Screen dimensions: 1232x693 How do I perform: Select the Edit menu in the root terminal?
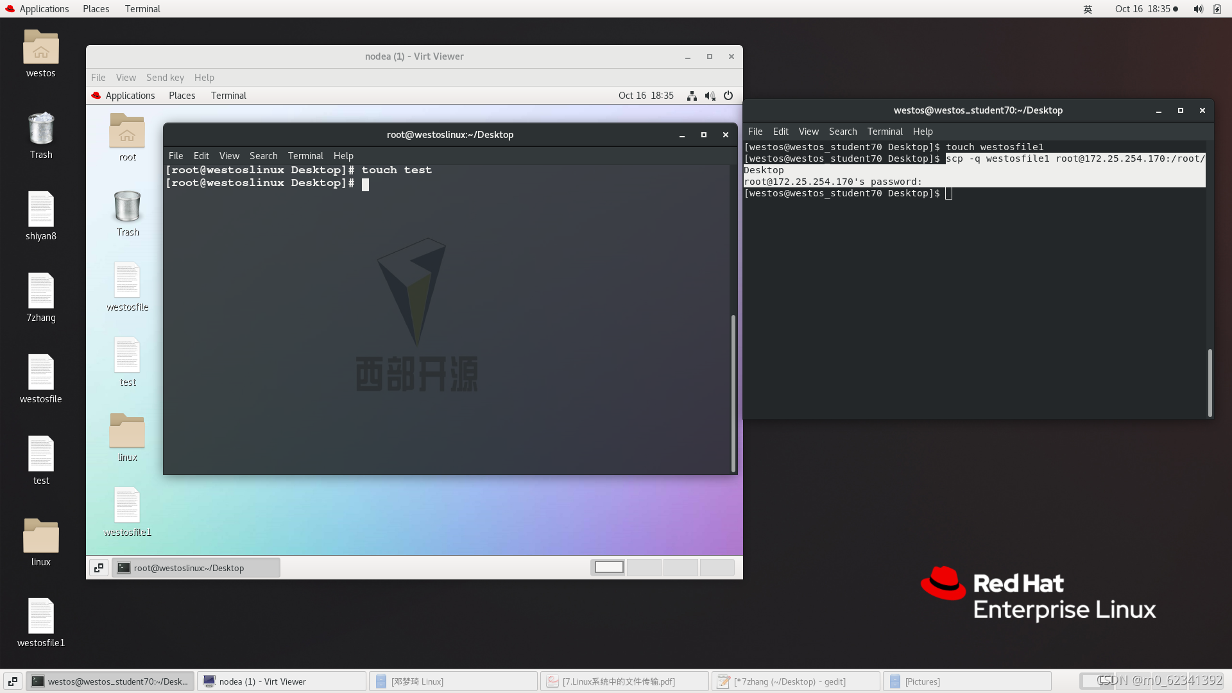click(201, 155)
